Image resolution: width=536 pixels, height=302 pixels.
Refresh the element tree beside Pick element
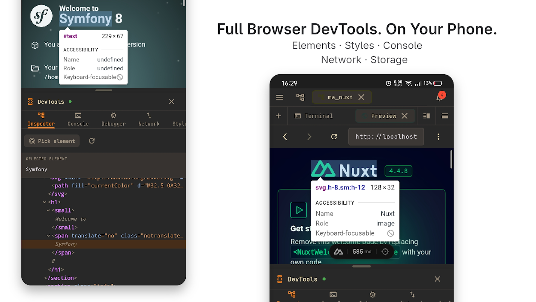[x=92, y=141]
